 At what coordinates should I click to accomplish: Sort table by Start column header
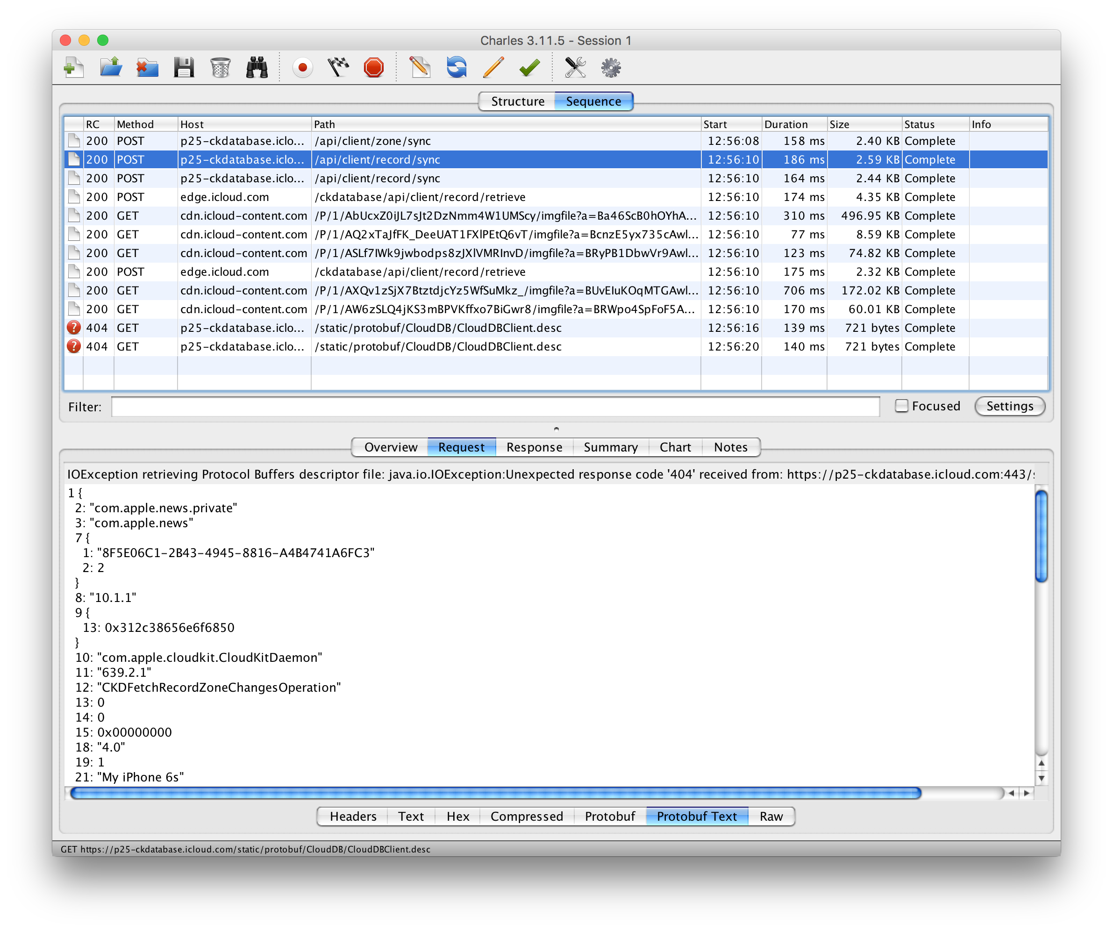click(731, 124)
